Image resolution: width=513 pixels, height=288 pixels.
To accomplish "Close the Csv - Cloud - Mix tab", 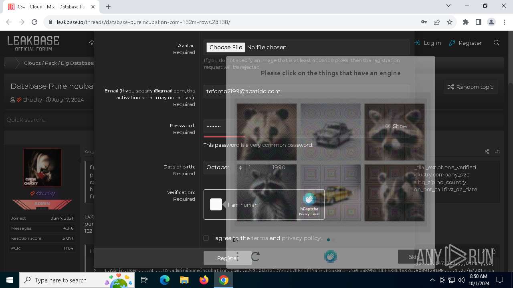I will coord(93,7).
